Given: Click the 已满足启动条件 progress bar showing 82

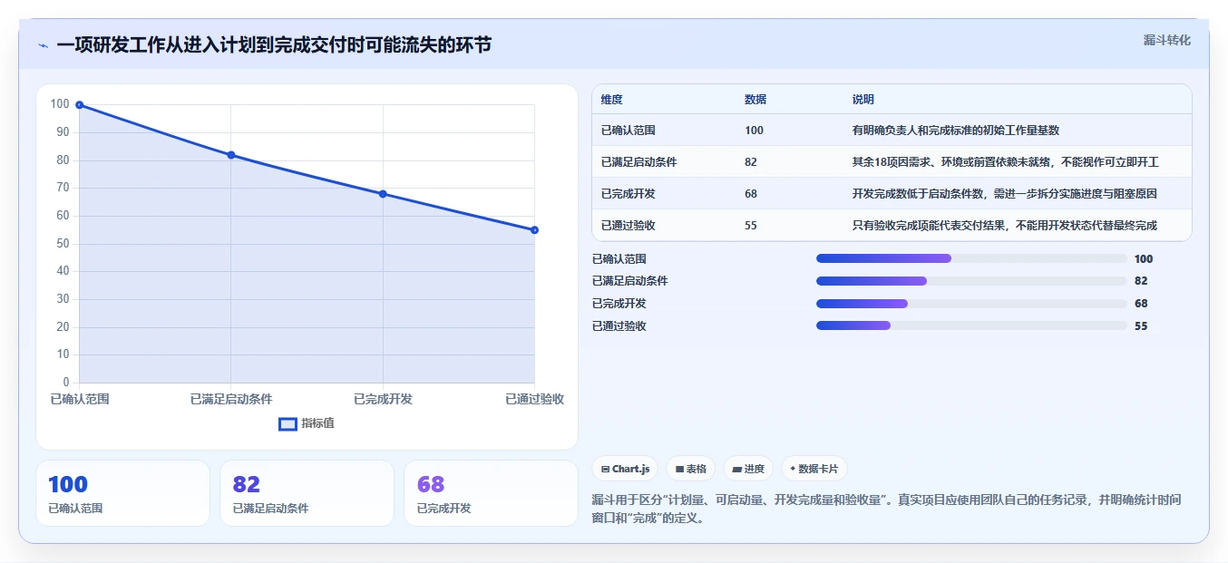Looking at the screenshot, I should pos(971,281).
